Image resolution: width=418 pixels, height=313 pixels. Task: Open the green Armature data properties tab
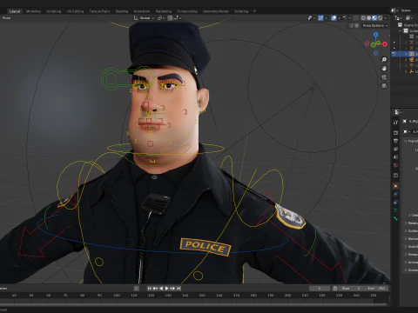(395, 210)
